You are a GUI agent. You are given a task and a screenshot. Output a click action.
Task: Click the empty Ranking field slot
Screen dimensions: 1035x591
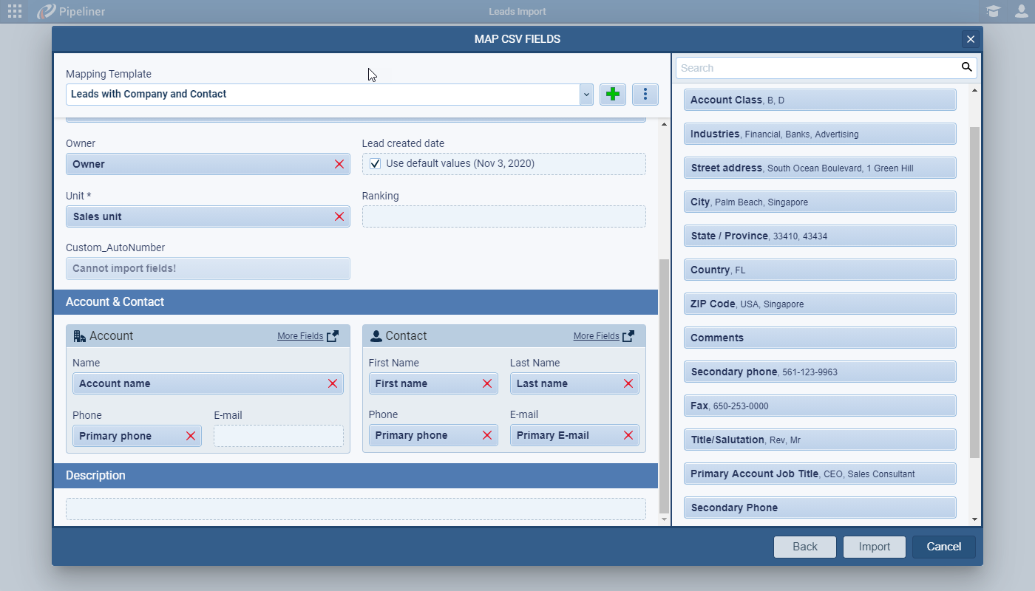coord(503,216)
